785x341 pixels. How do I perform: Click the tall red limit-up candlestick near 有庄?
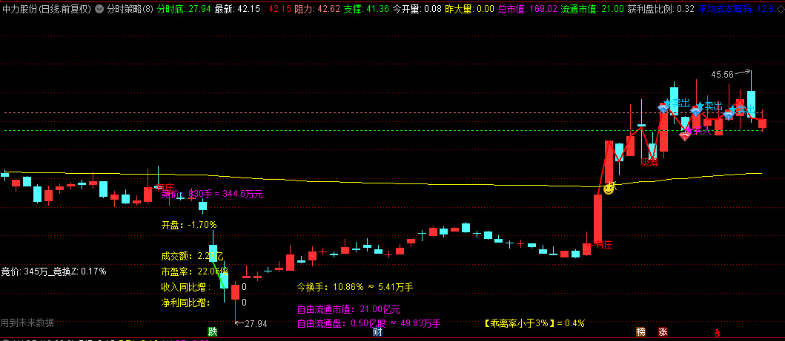click(597, 218)
